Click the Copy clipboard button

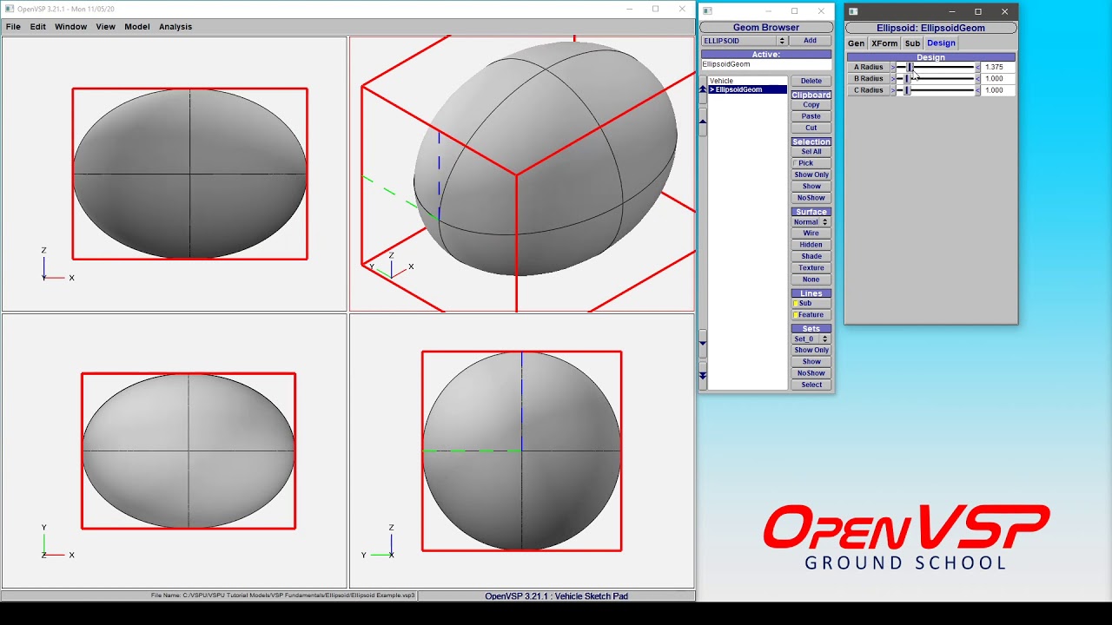coord(811,105)
